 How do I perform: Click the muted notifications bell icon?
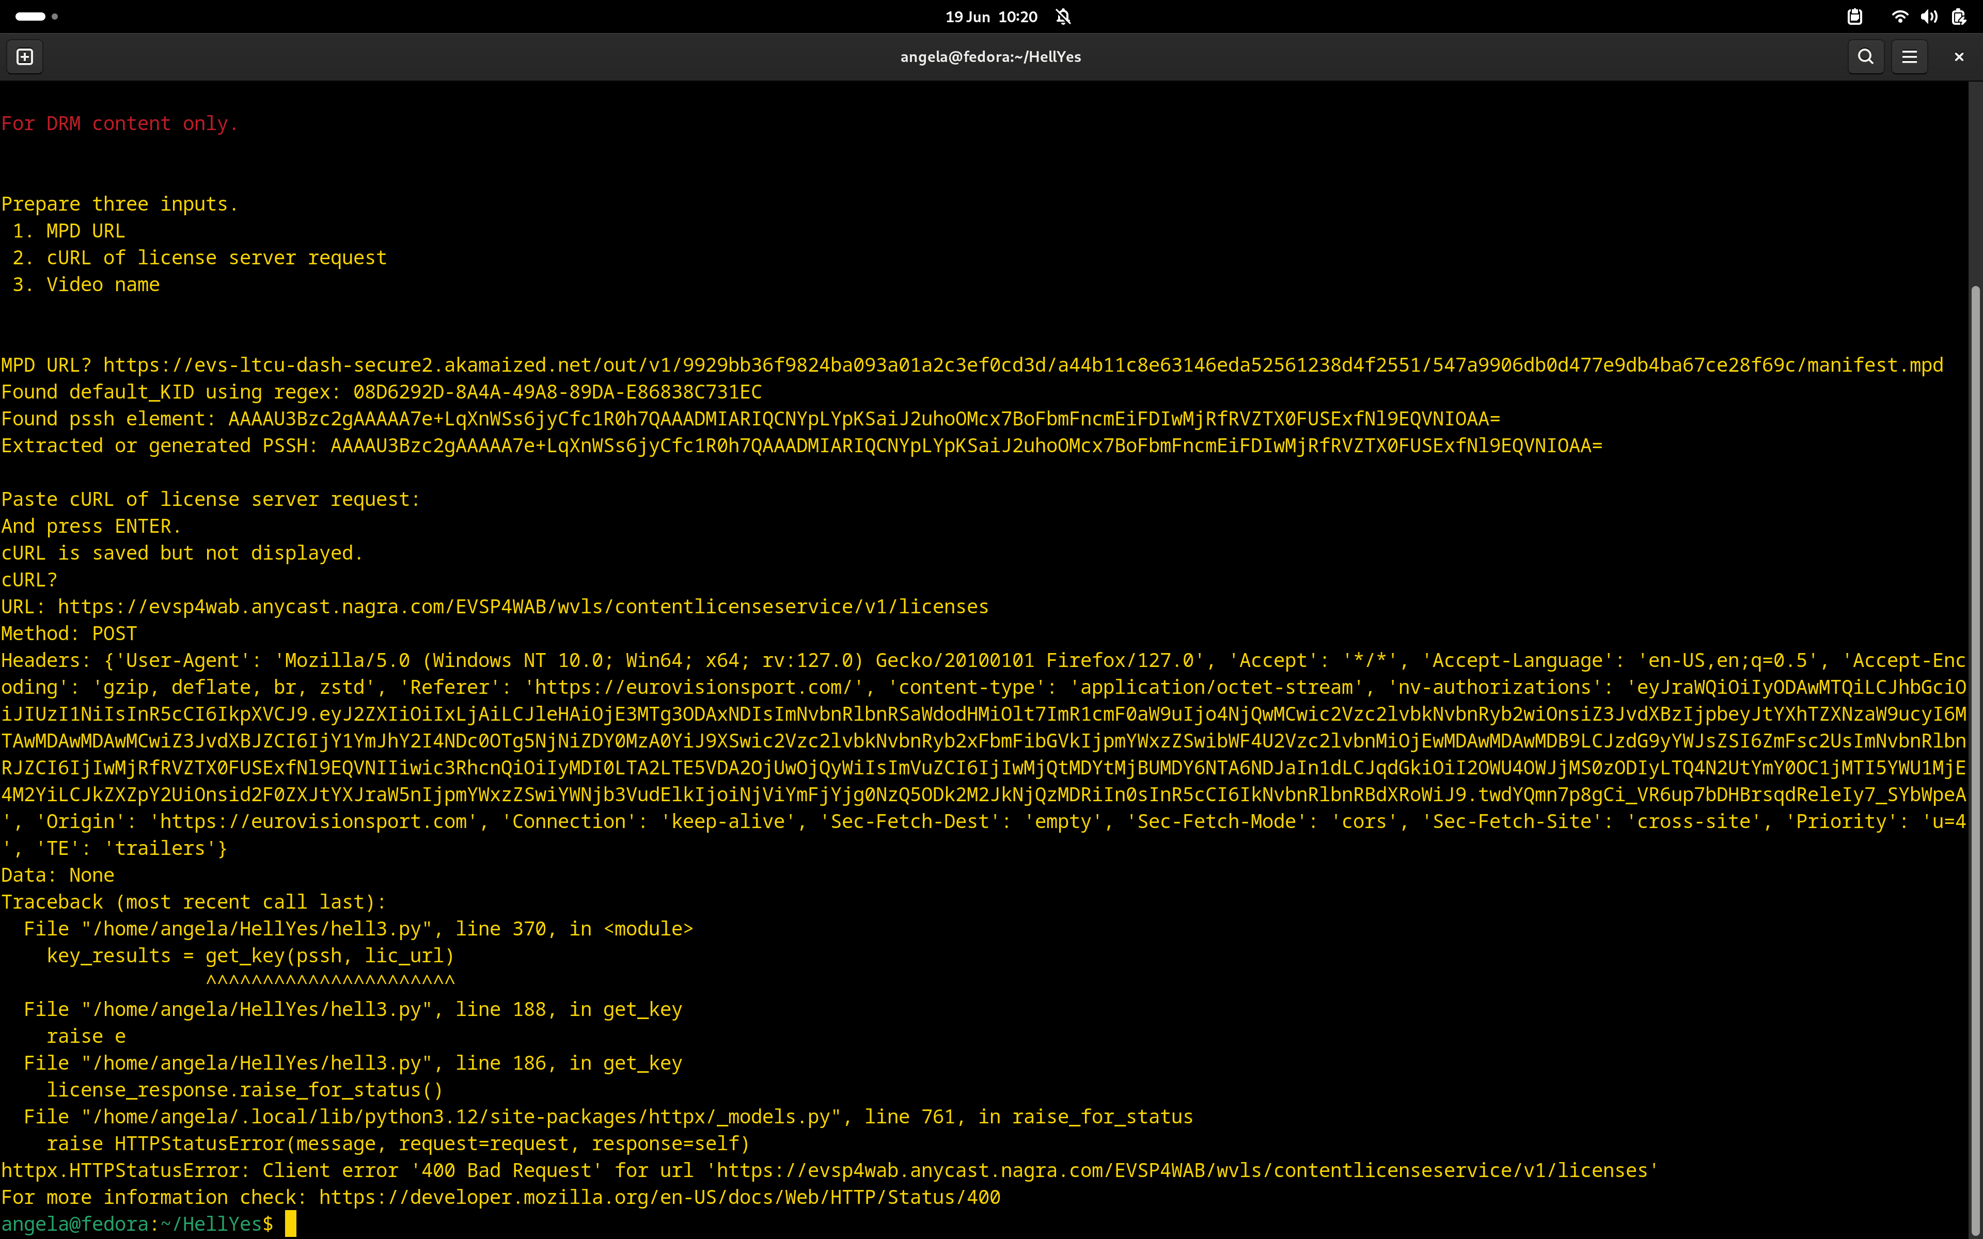point(1064,17)
